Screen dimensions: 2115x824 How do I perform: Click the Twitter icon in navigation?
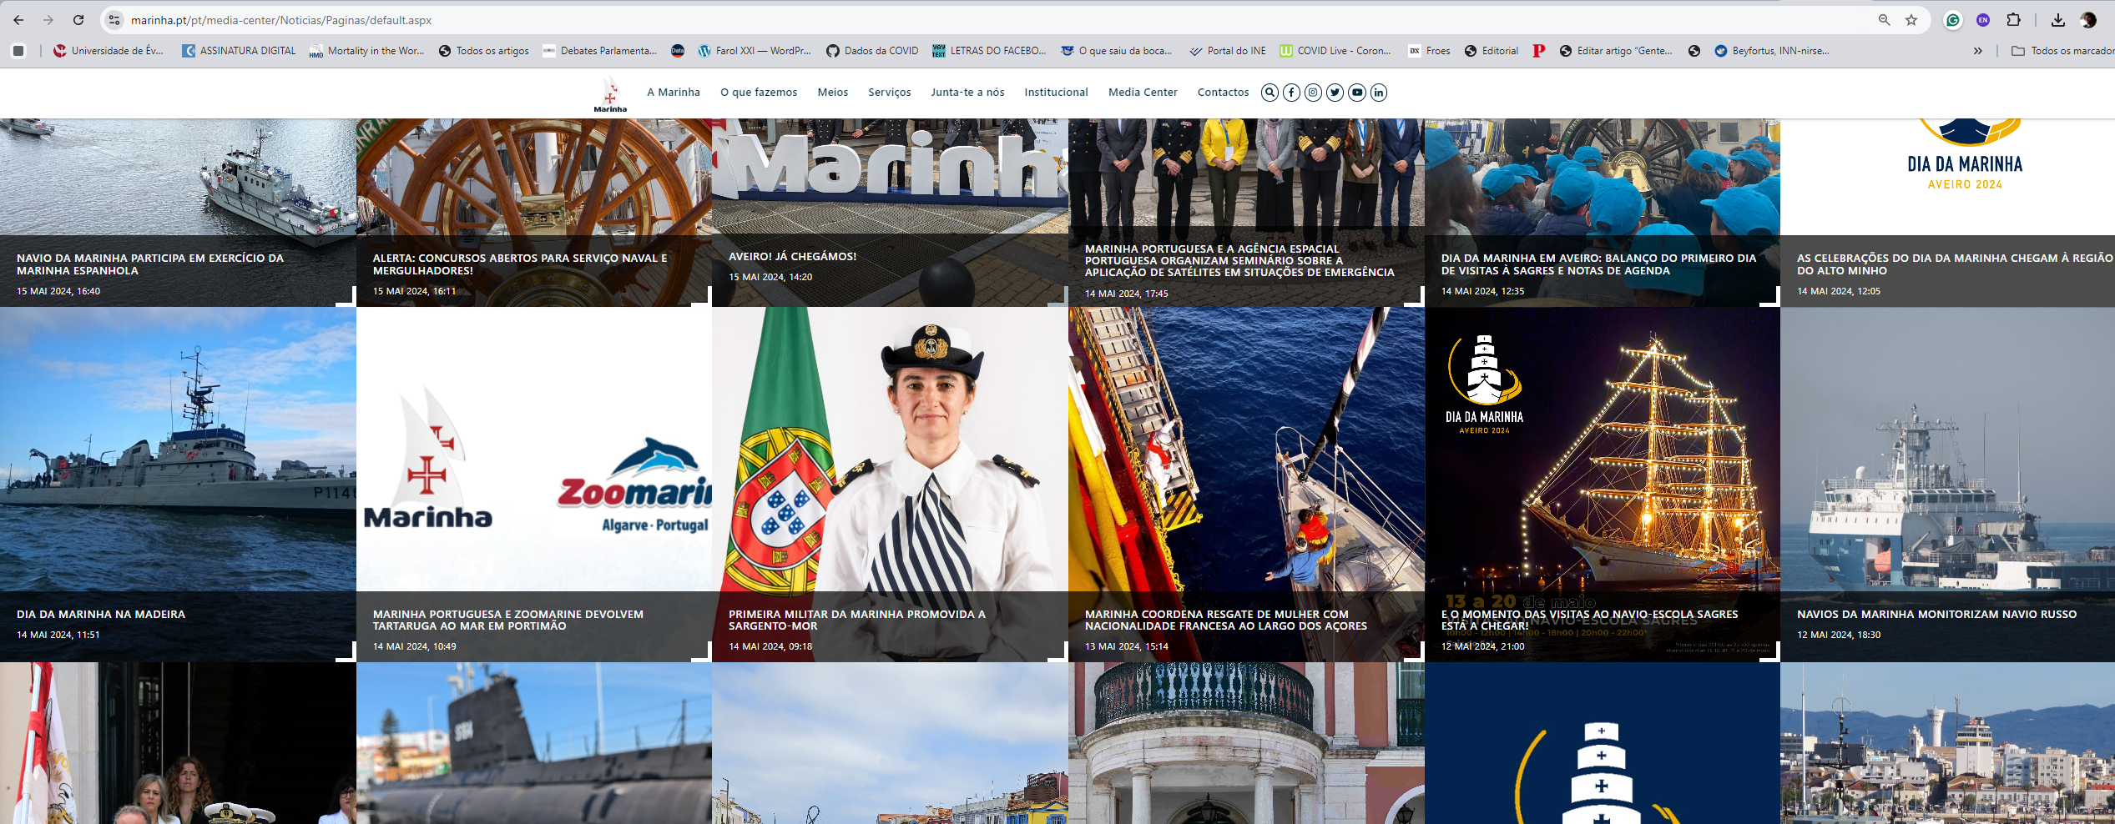pos(1335,93)
